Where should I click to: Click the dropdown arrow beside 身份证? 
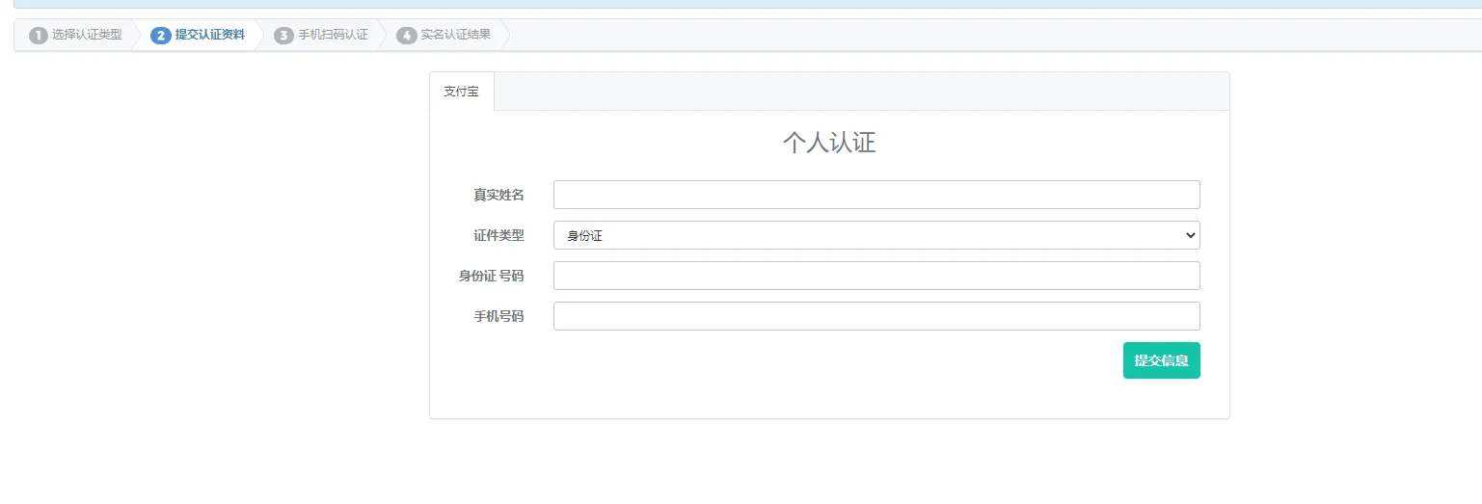[1189, 235]
